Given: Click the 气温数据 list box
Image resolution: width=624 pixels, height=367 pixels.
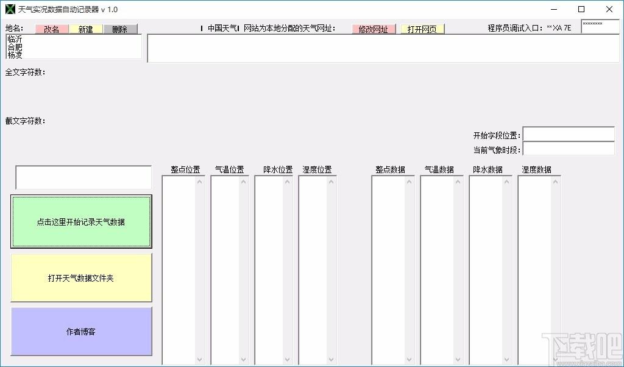Looking at the screenshot, I should (441, 270).
